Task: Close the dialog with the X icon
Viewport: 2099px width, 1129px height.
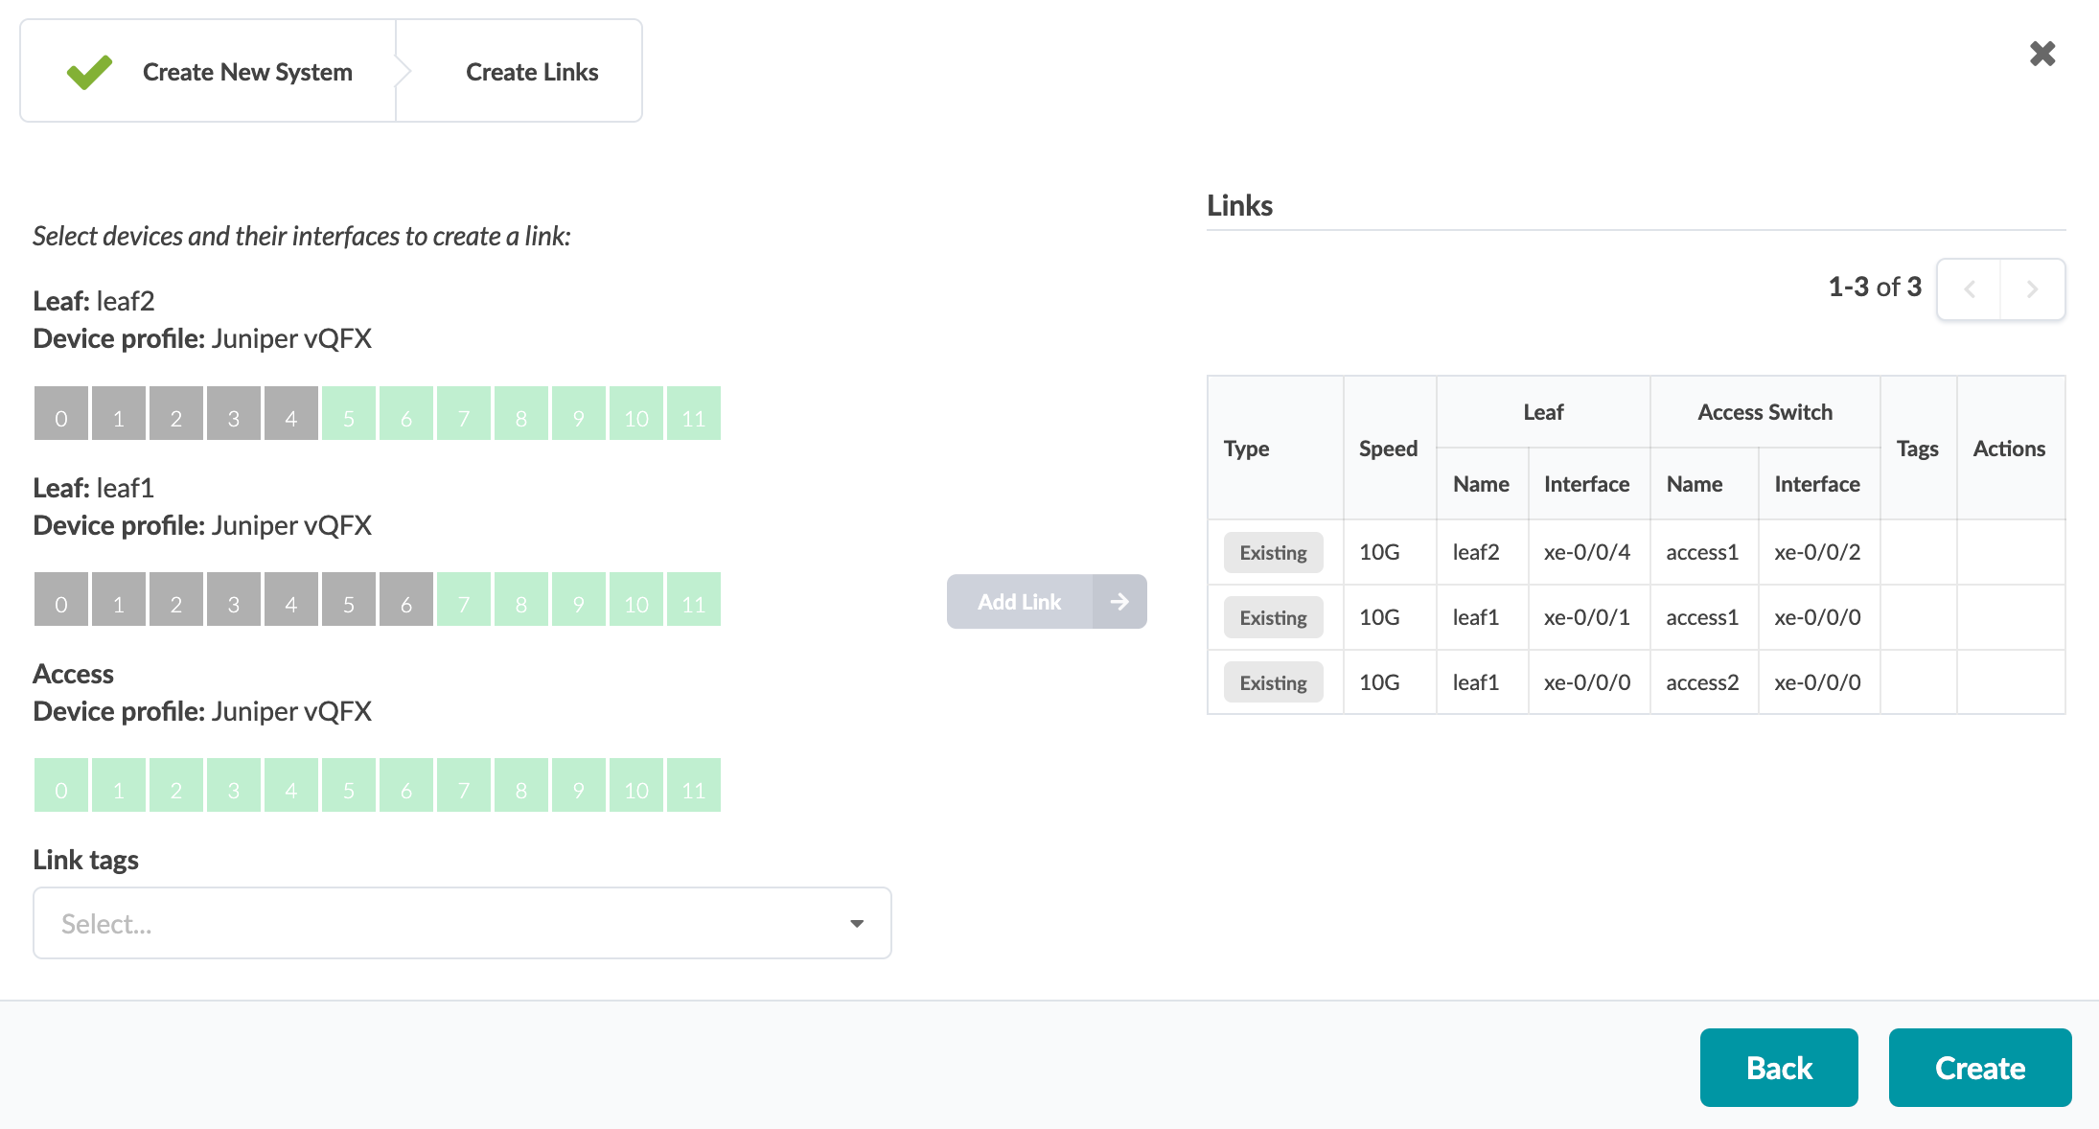Action: [2042, 54]
